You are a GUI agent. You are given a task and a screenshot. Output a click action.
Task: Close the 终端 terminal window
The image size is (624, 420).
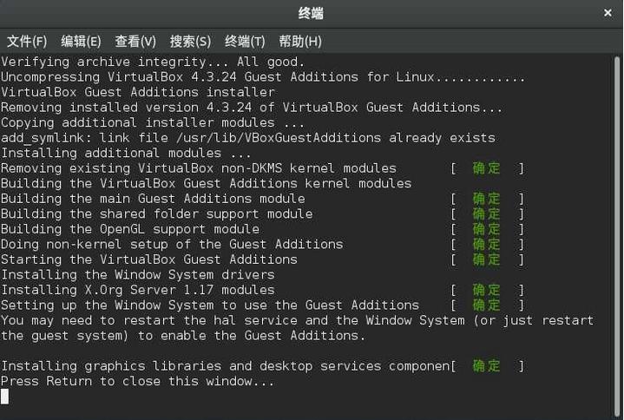click(608, 13)
